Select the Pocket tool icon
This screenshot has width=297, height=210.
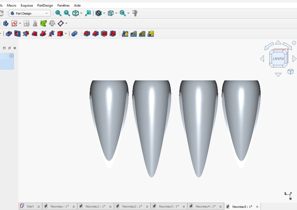(x=9, y=34)
